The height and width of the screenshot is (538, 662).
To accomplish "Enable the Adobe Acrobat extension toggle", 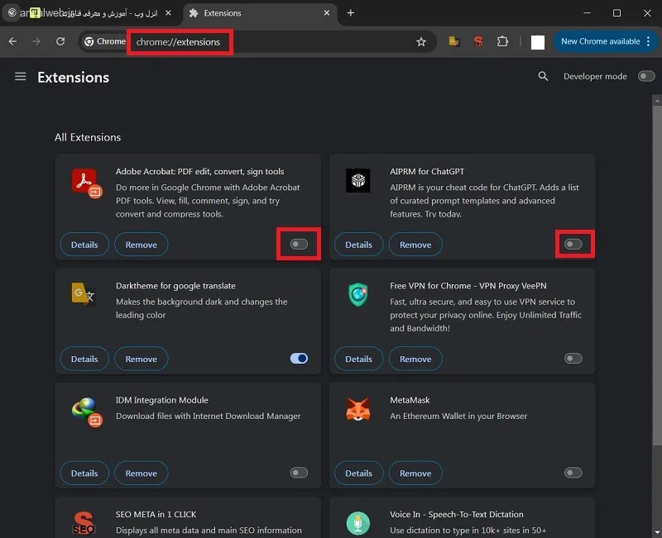I will point(299,244).
